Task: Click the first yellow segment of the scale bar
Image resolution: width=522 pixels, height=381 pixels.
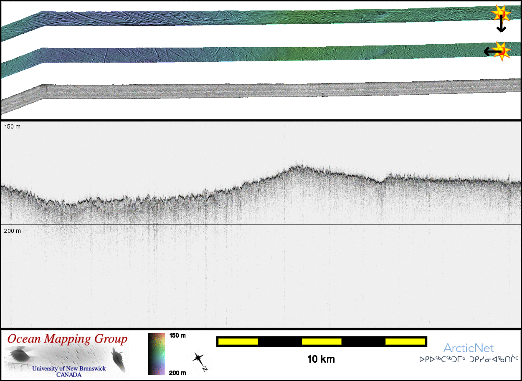Action: [x=238, y=342]
